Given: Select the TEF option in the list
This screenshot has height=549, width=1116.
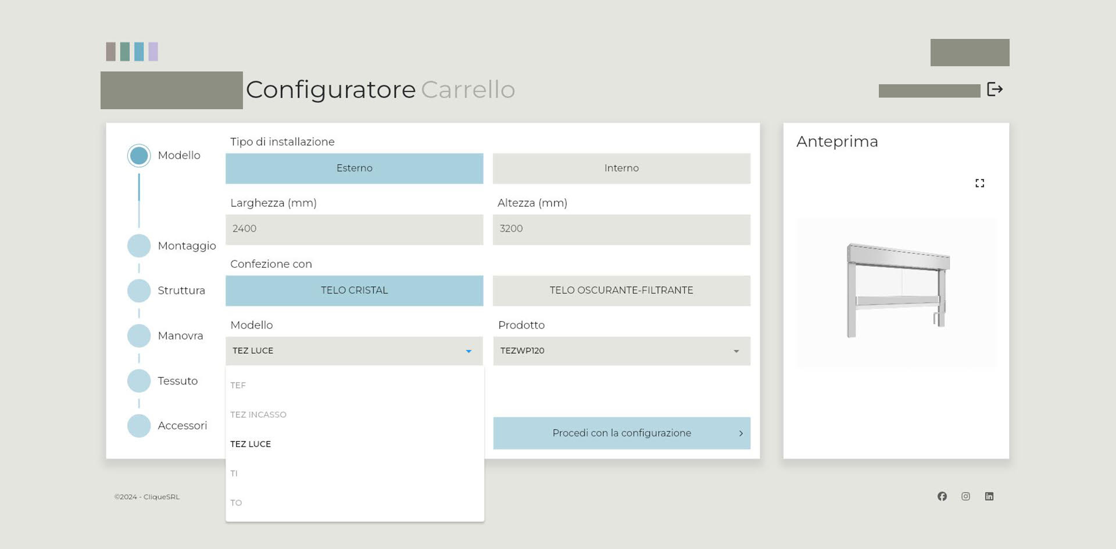Looking at the screenshot, I should [238, 385].
